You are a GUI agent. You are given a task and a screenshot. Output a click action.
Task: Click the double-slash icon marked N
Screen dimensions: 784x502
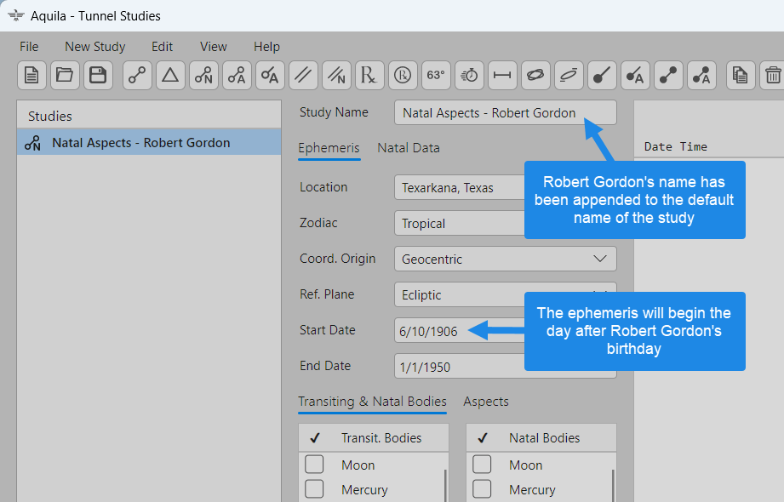click(x=336, y=76)
